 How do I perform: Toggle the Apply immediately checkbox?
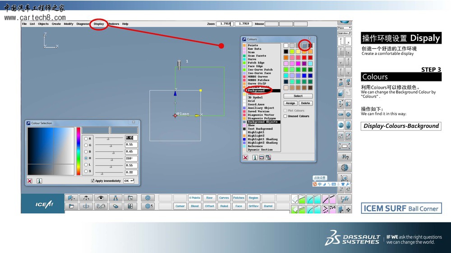click(93, 181)
